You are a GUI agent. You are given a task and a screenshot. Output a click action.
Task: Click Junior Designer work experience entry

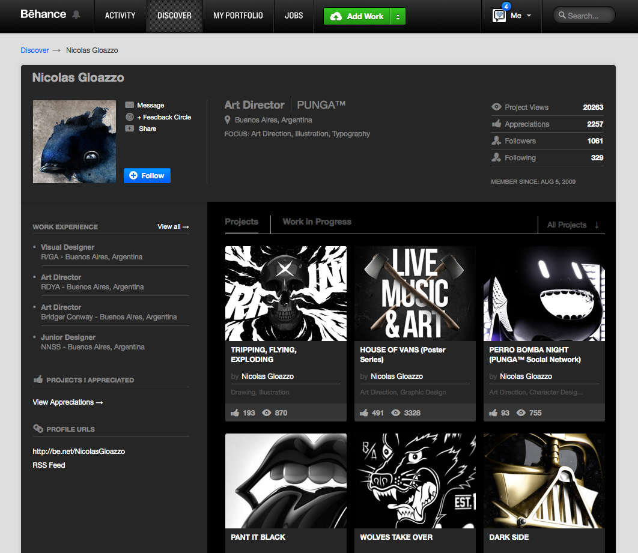(68, 337)
